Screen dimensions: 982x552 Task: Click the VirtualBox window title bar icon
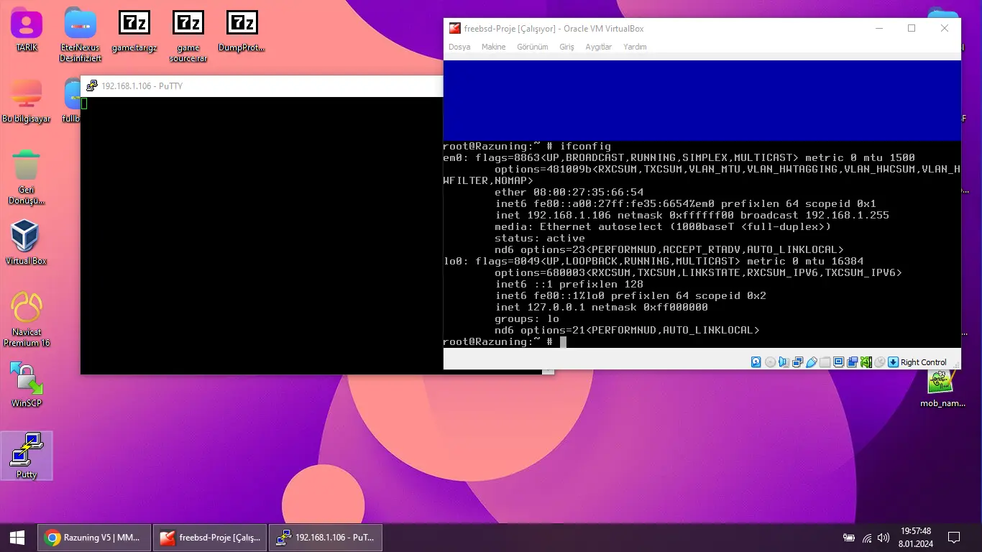pos(454,29)
